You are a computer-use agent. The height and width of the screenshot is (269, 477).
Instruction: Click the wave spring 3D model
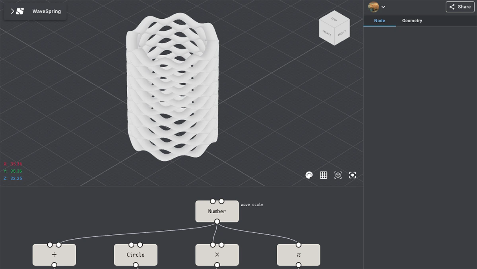(173, 87)
